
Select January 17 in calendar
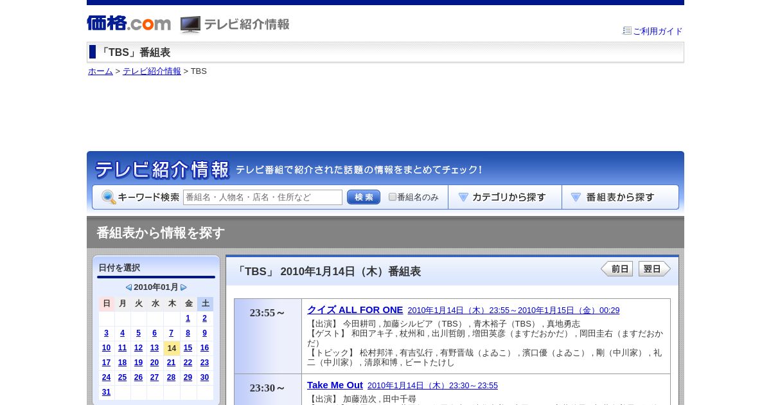[106, 363]
